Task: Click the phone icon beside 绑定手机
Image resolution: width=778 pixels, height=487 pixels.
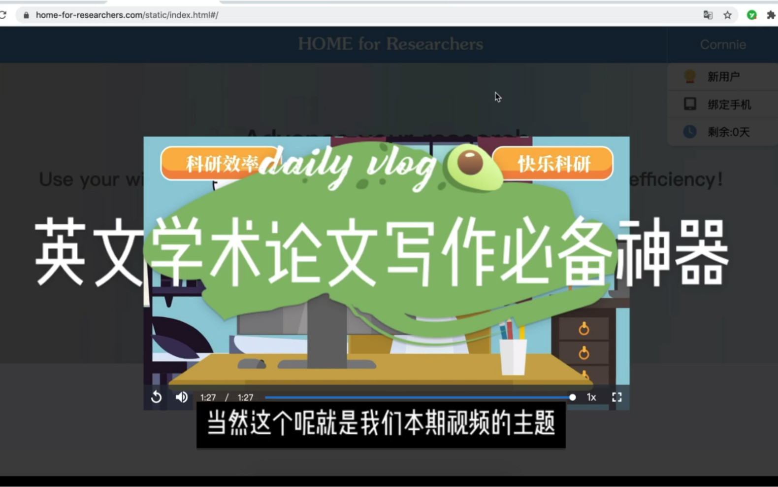Action: click(x=690, y=104)
